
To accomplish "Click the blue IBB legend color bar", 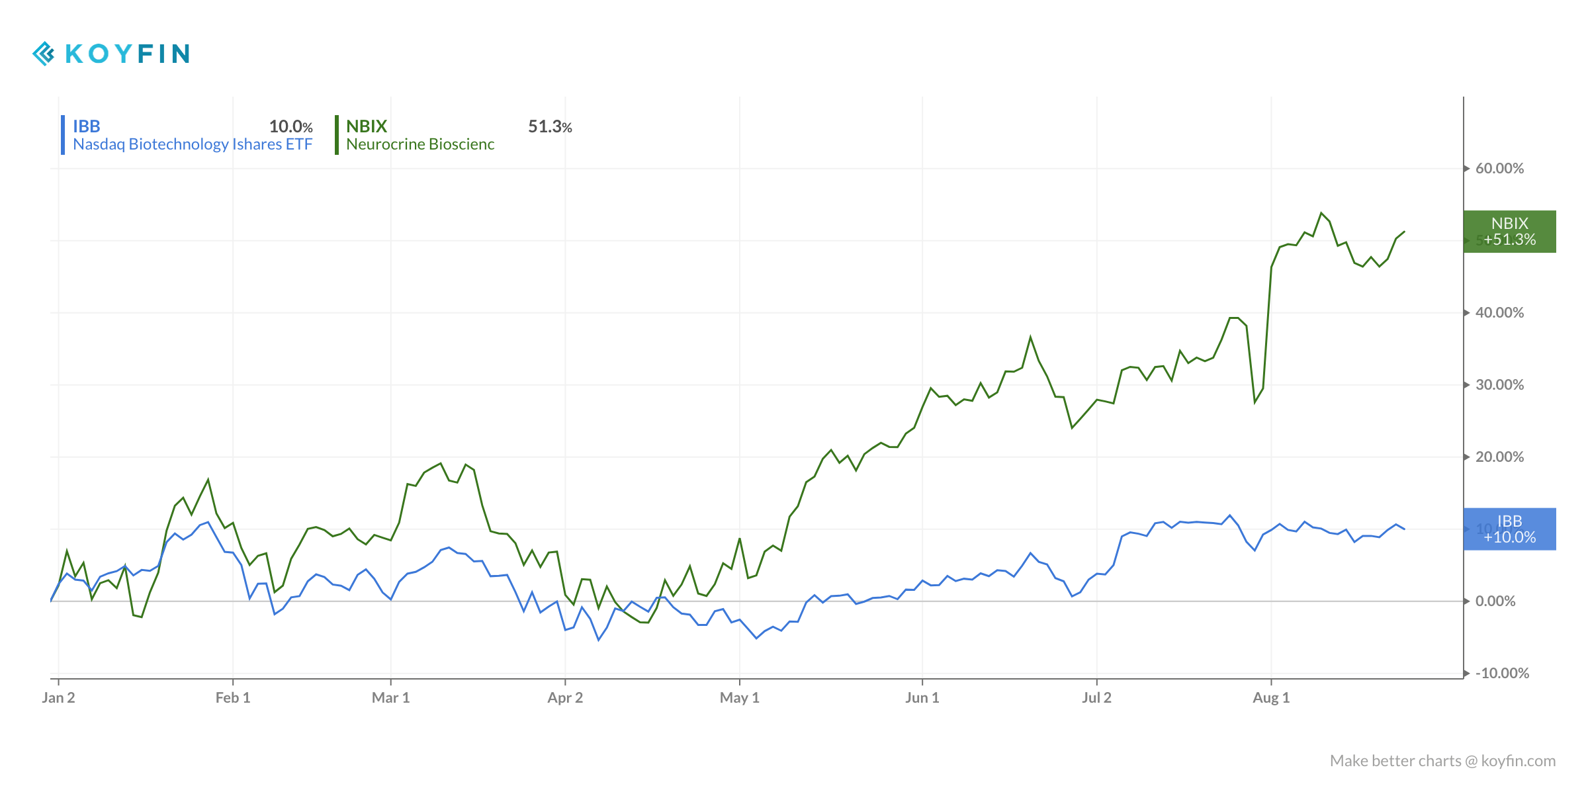I will (x=63, y=135).
